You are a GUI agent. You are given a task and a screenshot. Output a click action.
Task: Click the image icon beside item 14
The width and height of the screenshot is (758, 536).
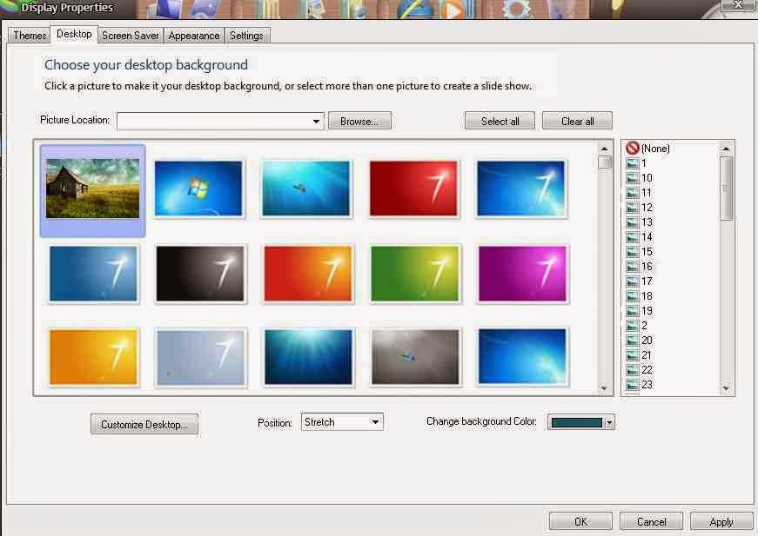point(633,237)
